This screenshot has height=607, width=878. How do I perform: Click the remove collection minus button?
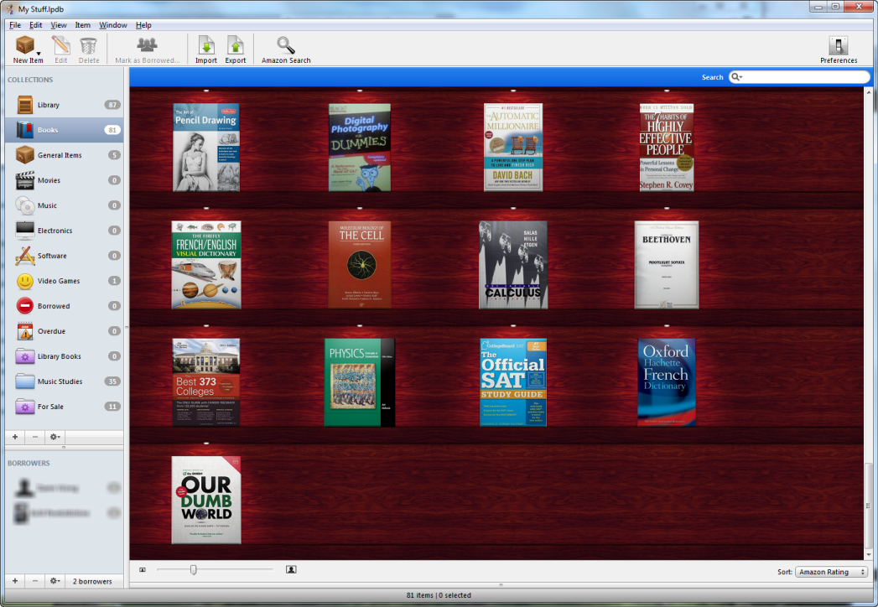pos(35,437)
